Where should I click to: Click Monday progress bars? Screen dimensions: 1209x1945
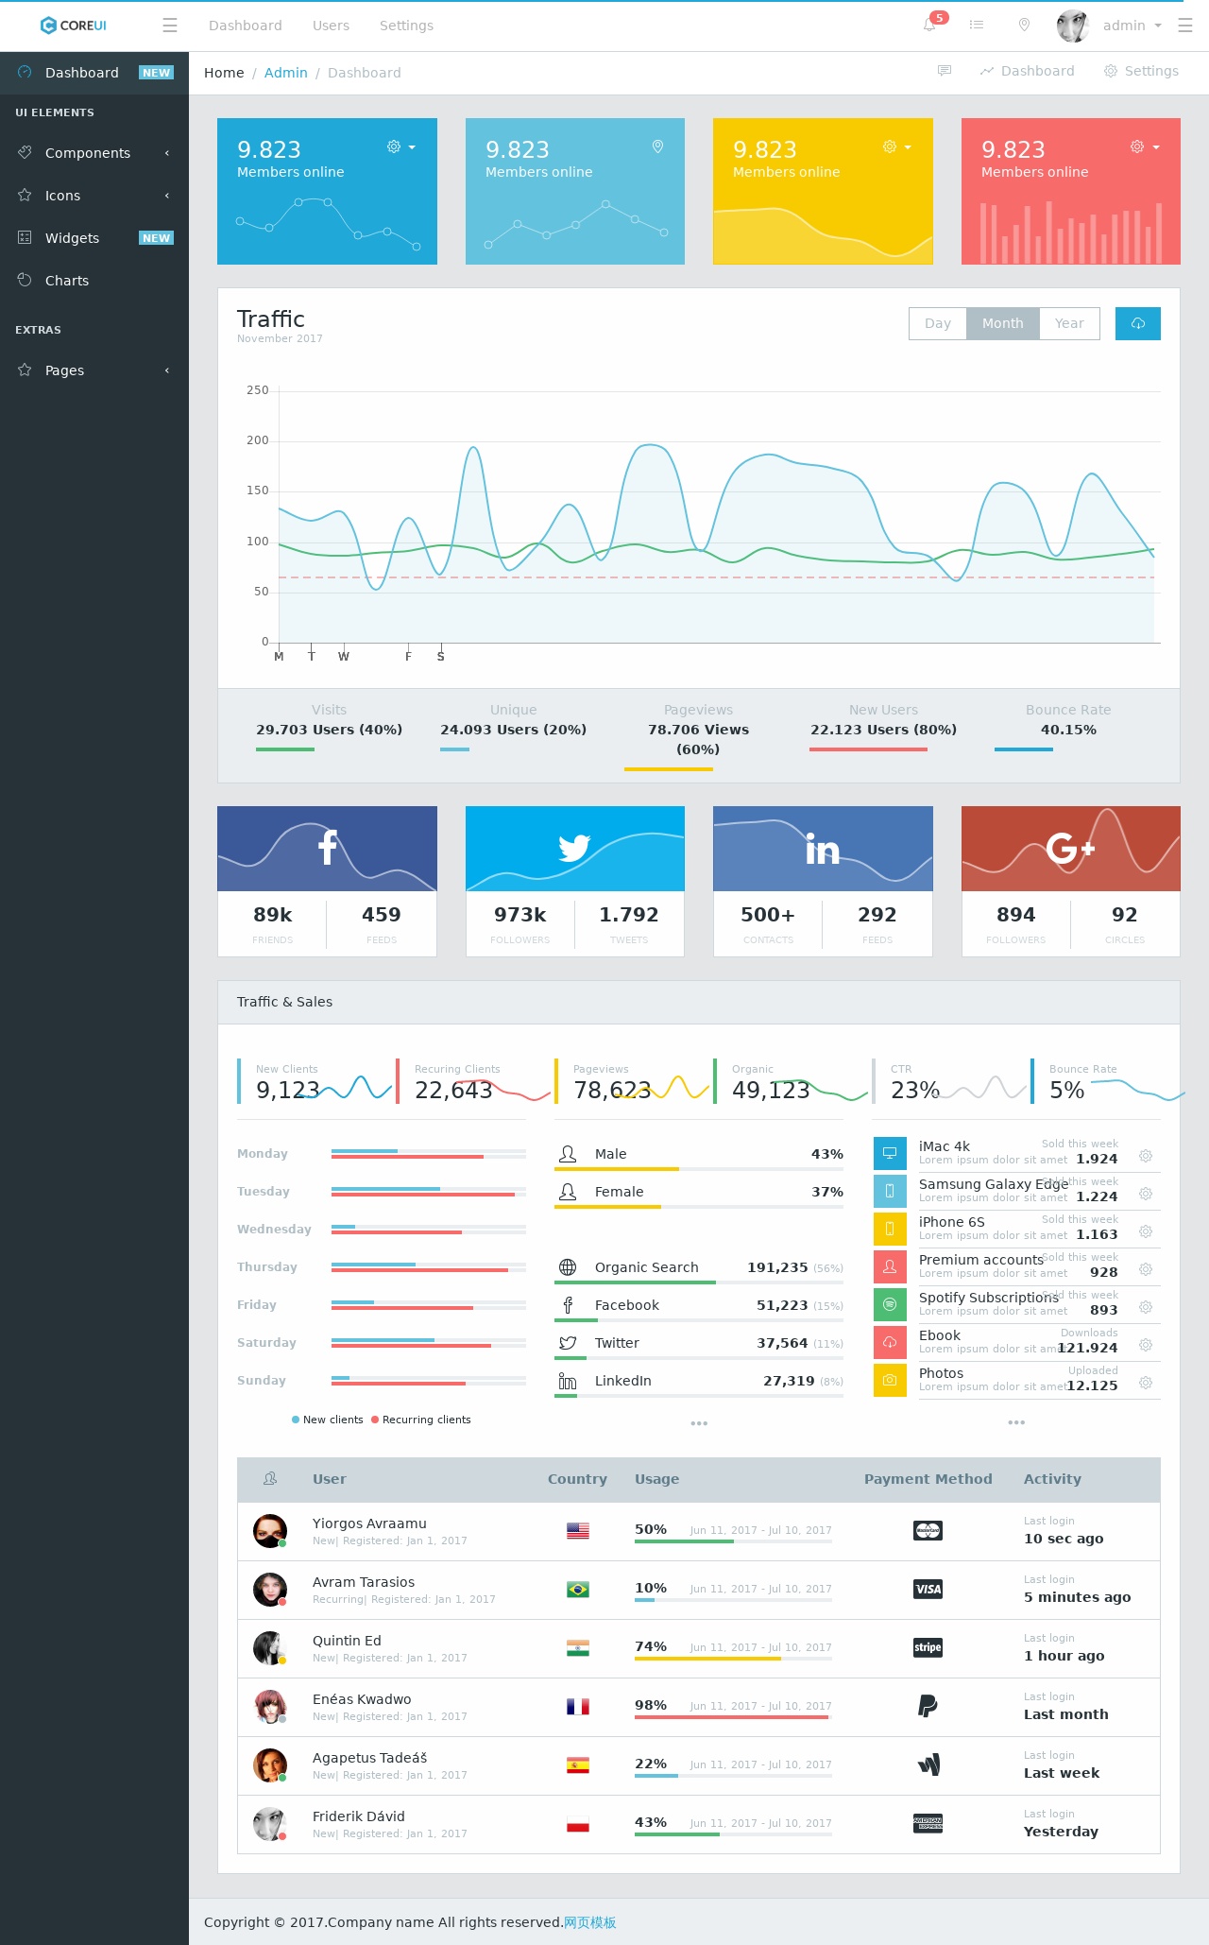tap(429, 1154)
